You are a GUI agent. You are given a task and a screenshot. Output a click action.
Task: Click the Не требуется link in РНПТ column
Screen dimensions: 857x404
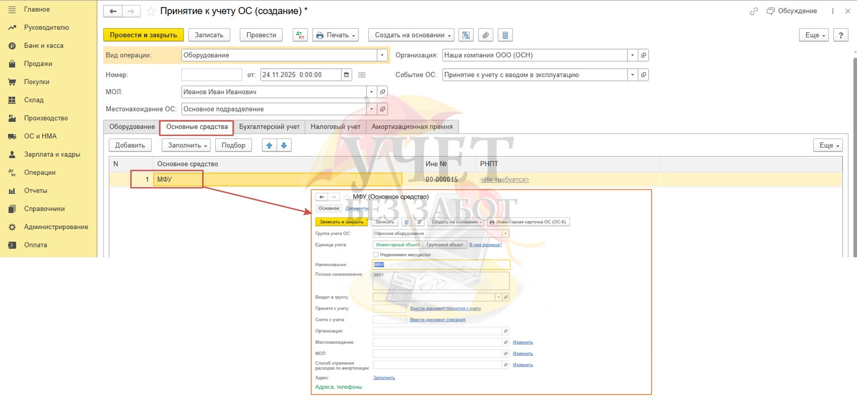(x=504, y=180)
